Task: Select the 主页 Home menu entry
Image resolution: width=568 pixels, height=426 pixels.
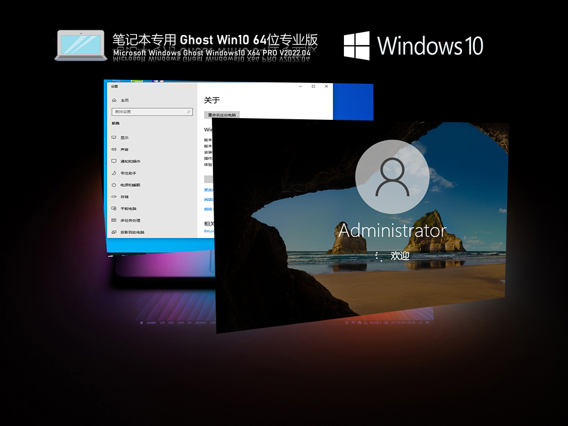Action: (124, 100)
